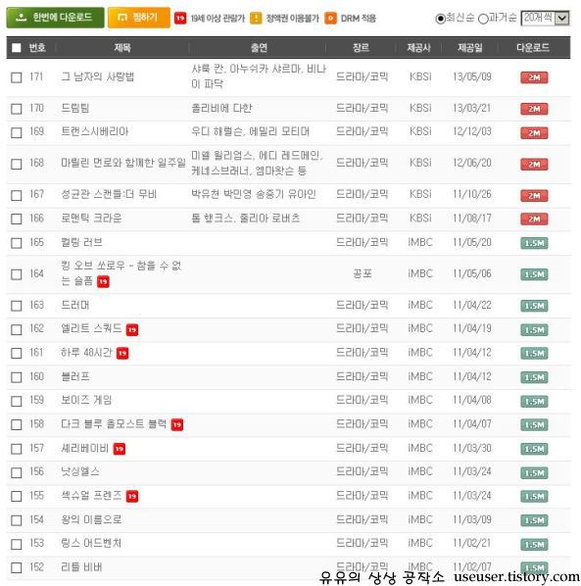The height and width of the screenshot is (586, 581).
Task: Download 2M file for 드림팀
Action: [x=534, y=109]
